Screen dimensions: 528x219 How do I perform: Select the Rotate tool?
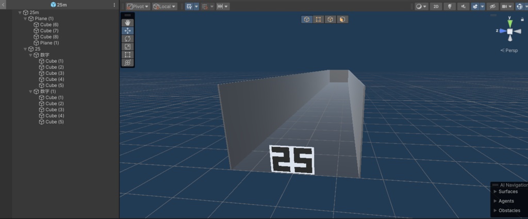128,39
